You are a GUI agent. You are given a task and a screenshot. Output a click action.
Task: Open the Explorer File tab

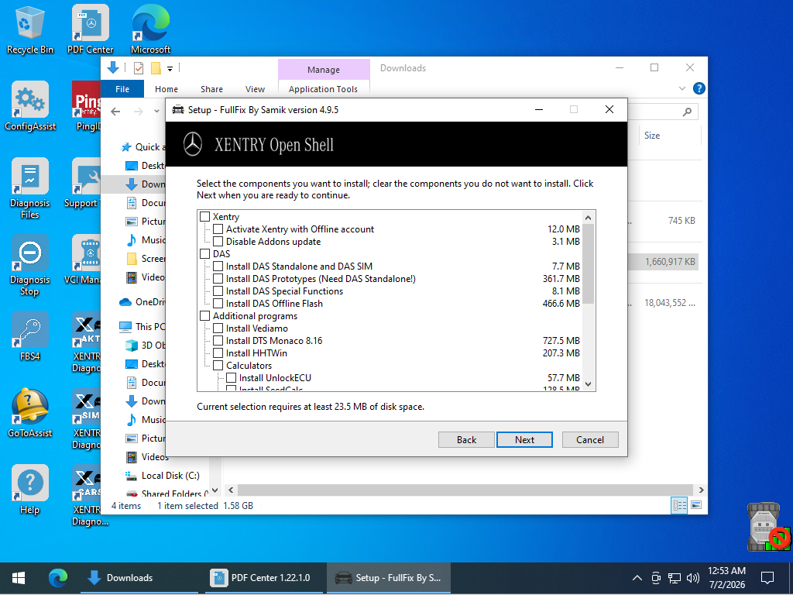[122, 89]
